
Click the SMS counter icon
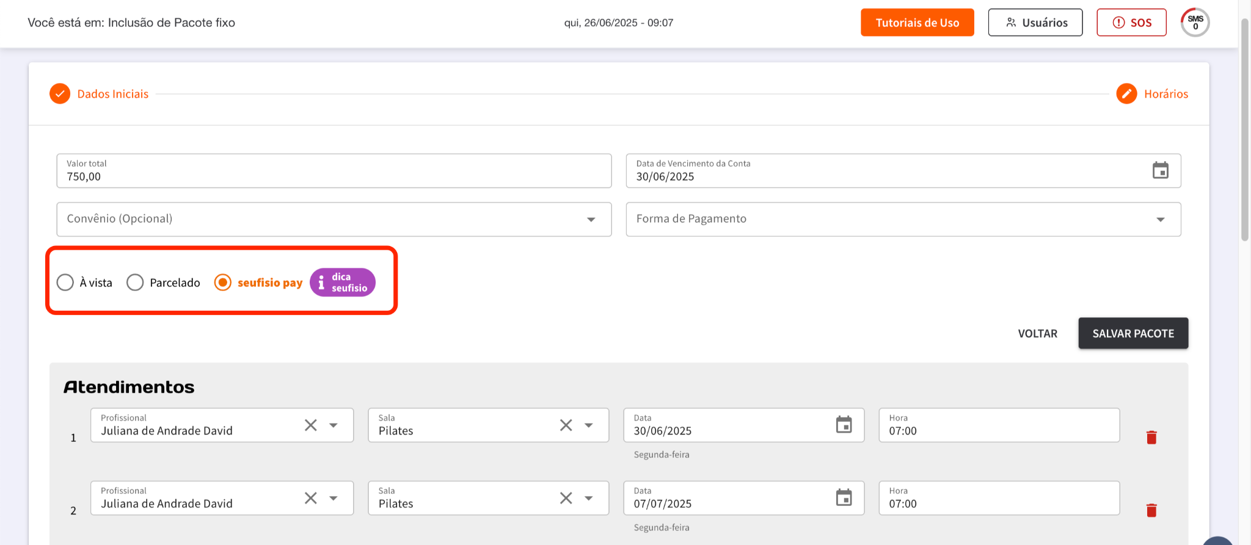click(x=1195, y=23)
